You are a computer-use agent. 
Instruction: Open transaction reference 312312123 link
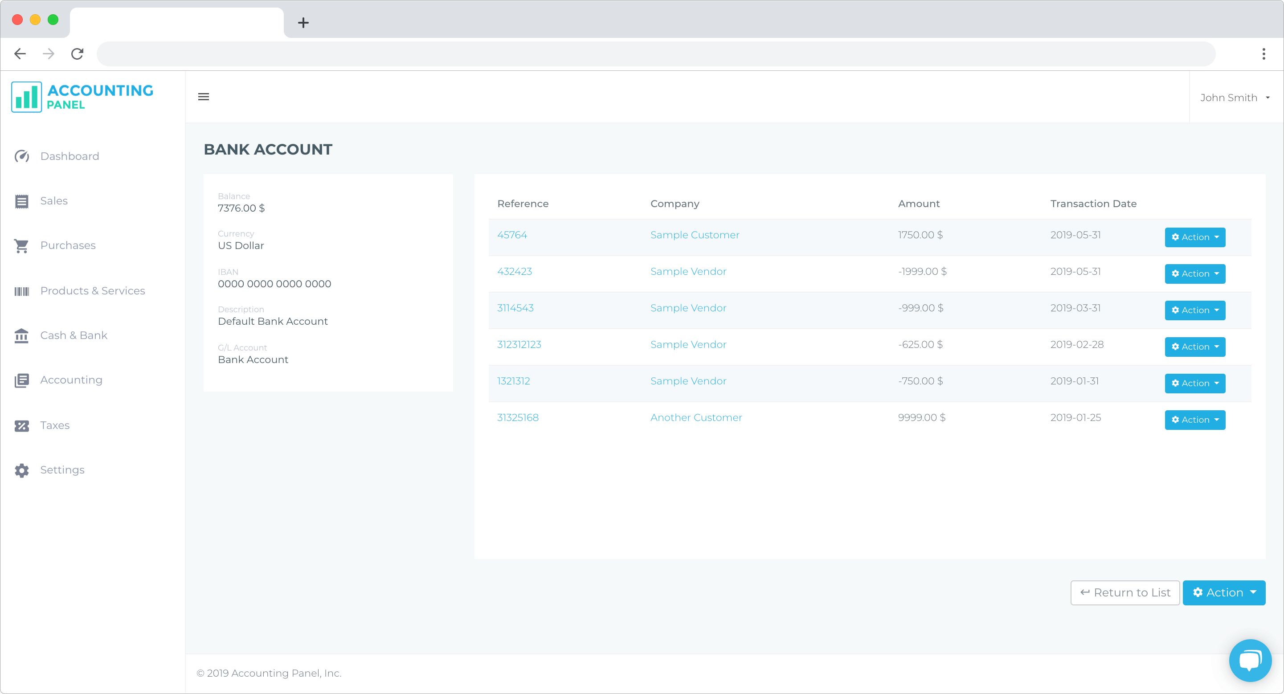[519, 344]
